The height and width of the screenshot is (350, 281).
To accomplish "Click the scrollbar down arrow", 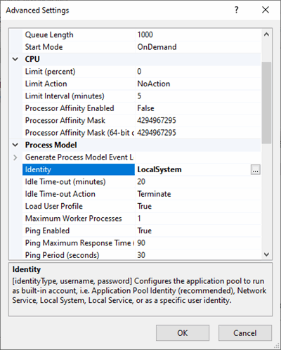I will 266,254.
